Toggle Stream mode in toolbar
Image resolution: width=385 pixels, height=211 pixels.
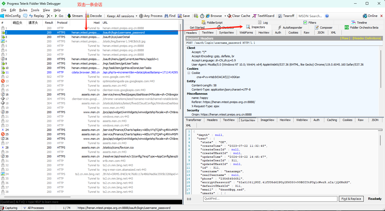(75, 16)
